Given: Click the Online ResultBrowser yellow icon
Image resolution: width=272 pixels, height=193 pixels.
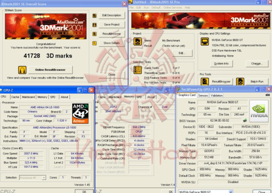Looking at the screenshot, I should click(22, 70).
